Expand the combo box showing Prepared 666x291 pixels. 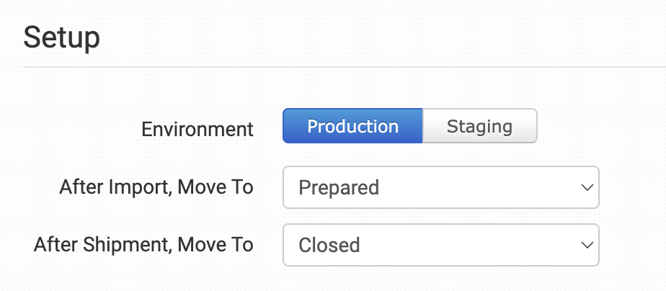click(x=440, y=187)
